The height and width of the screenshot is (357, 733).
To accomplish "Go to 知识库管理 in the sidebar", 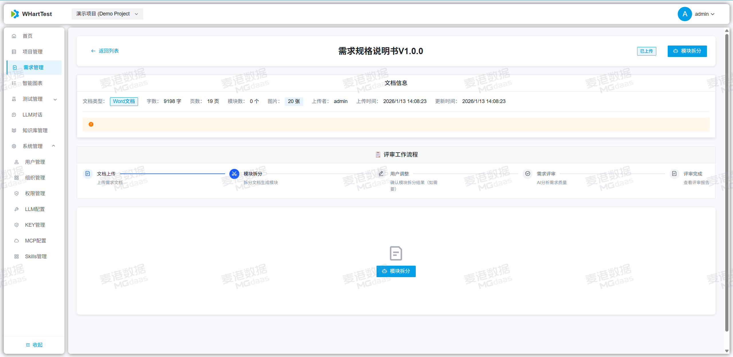I will point(35,131).
